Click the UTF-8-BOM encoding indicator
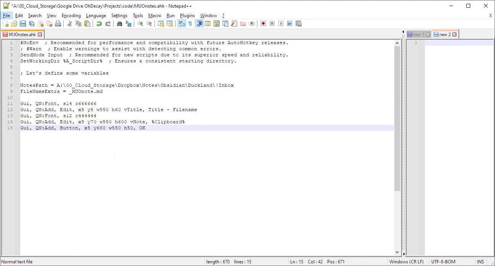The width and height of the screenshot is (495, 266). pyautogui.click(x=444, y=262)
